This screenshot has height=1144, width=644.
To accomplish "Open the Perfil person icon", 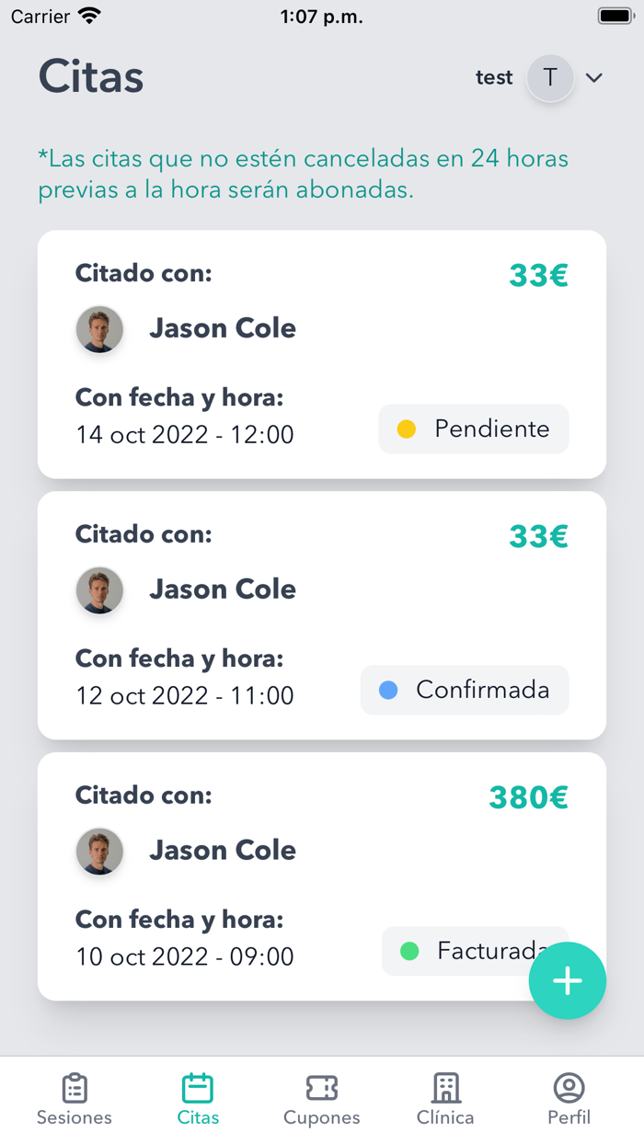I will click(x=569, y=1088).
